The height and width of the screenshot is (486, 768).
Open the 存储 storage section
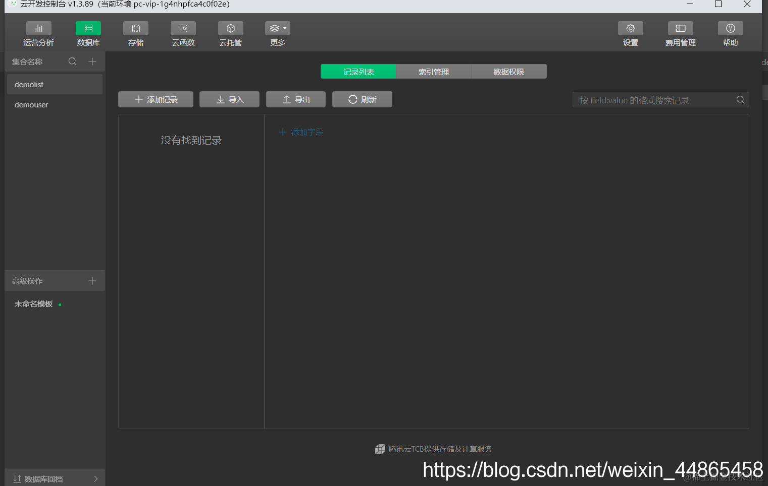pos(136,34)
